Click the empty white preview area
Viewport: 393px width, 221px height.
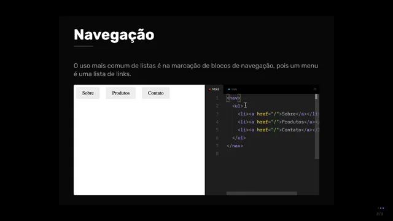[139, 148]
